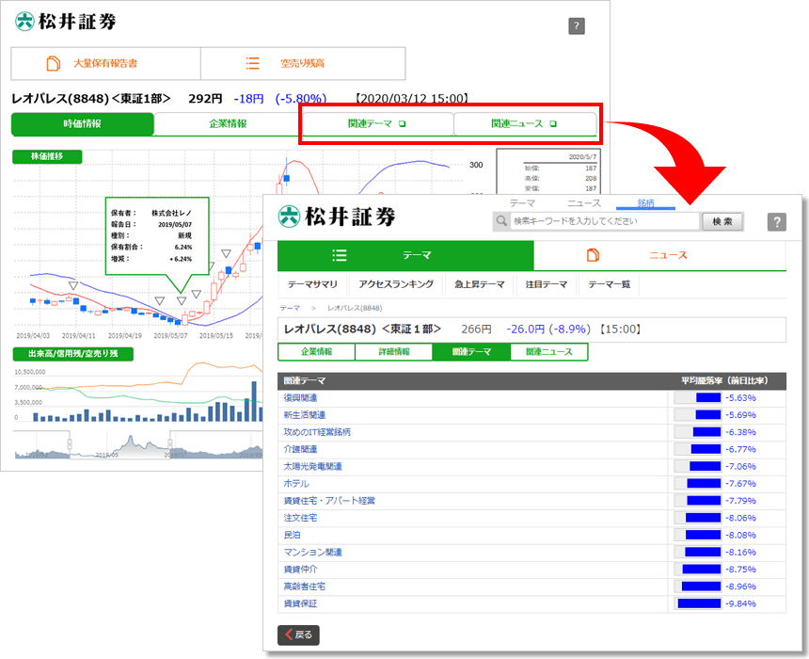Click the search keyword input field

point(605,221)
